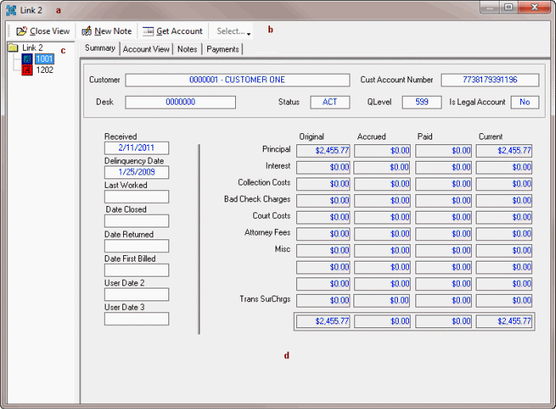Image resolution: width=556 pixels, height=409 pixels.
Task: Switch to the Account View tab
Action: click(x=146, y=49)
